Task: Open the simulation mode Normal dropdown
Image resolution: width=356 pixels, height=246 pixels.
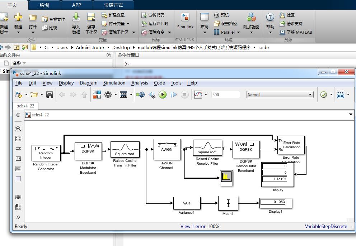Action: click(x=280, y=95)
